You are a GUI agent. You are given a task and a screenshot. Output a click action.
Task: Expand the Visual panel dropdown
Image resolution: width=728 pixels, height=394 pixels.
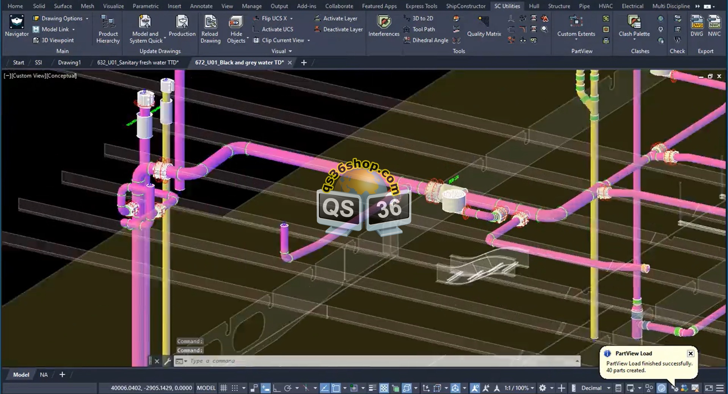290,51
